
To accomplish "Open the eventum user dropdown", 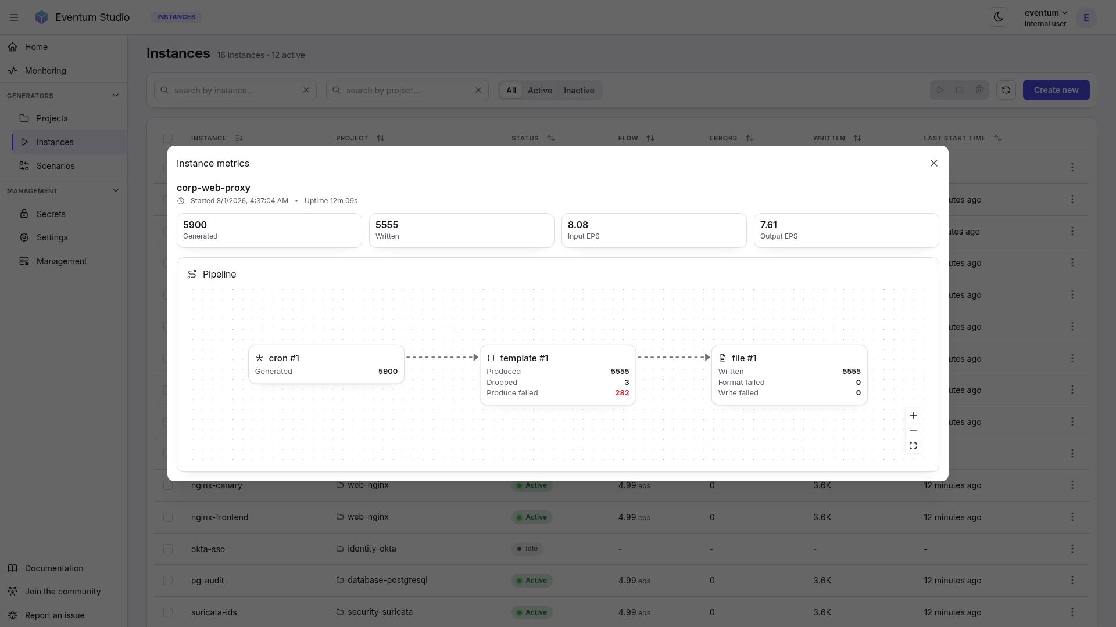I will click(1046, 17).
